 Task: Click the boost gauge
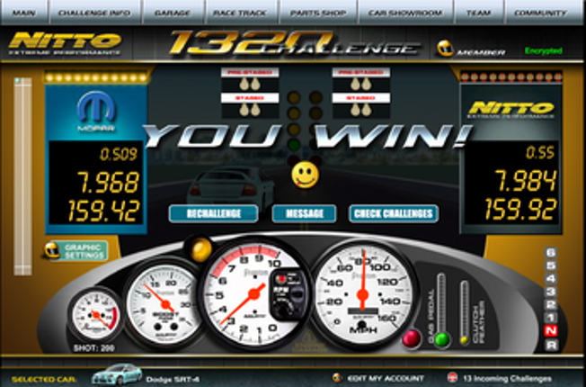coord(165,304)
